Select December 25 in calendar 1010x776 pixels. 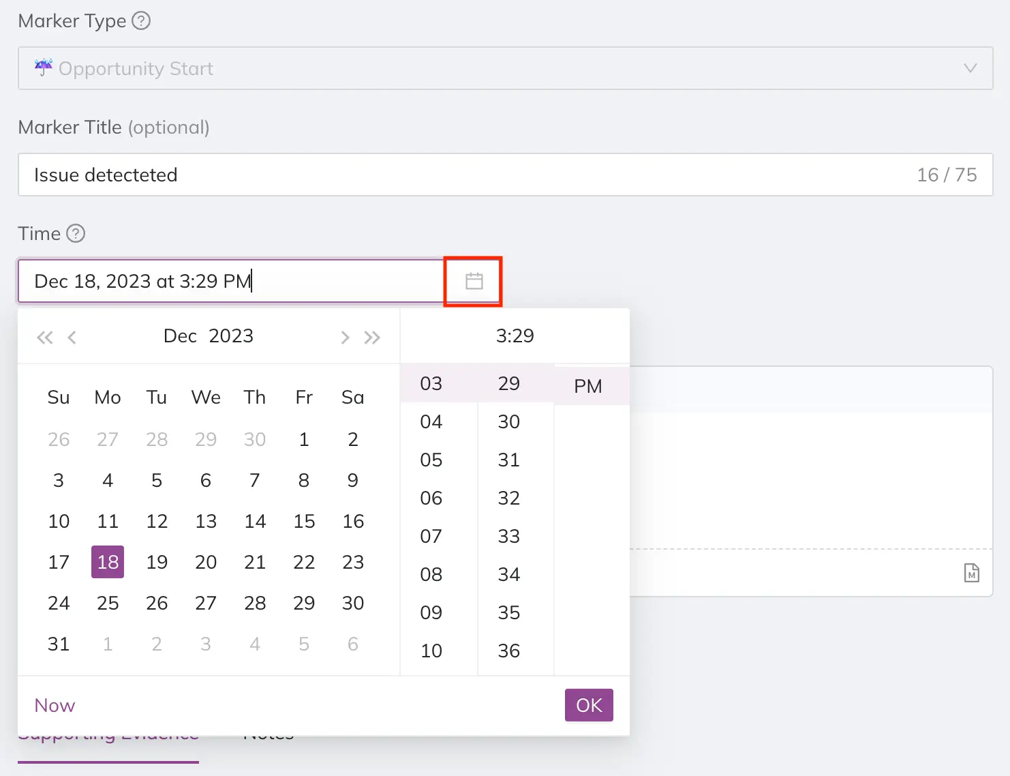click(108, 603)
